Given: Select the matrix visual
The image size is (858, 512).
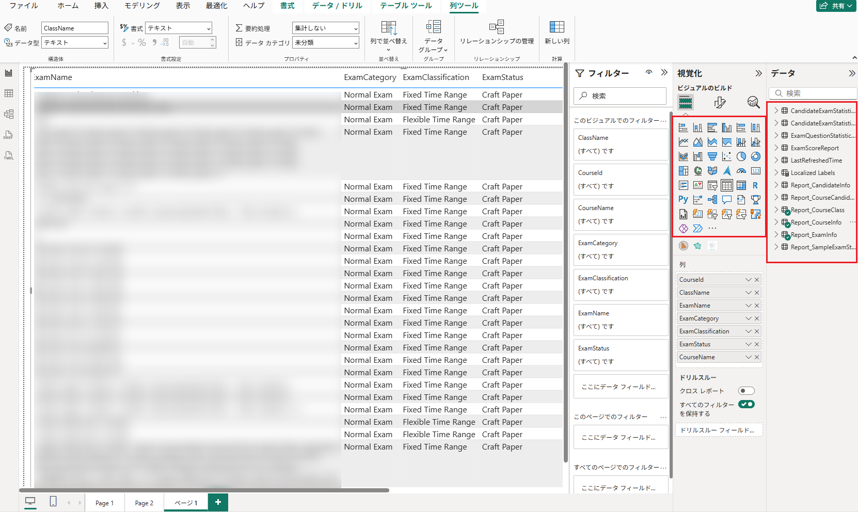Looking at the screenshot, I should click(x=741, y=185).
